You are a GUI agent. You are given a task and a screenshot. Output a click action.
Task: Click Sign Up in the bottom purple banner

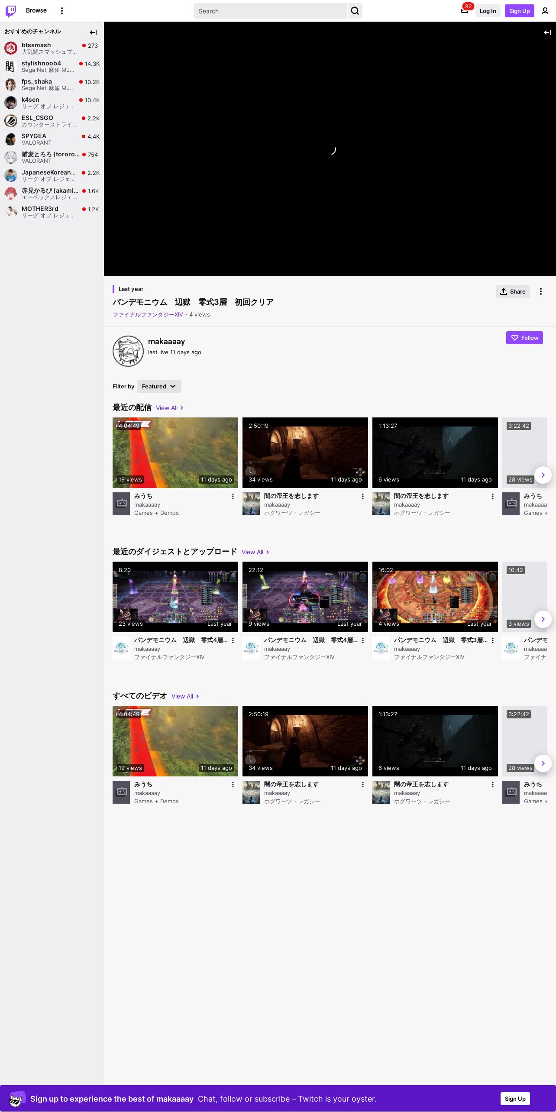[515, 1099]
